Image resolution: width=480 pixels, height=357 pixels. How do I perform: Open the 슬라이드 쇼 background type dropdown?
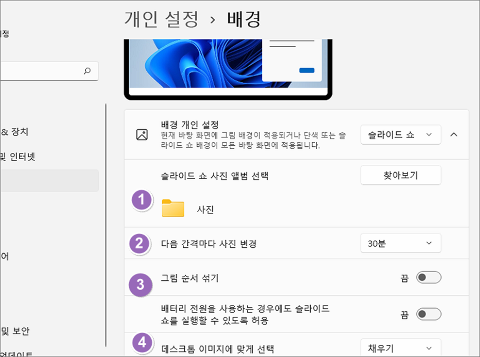coord(401,135)
